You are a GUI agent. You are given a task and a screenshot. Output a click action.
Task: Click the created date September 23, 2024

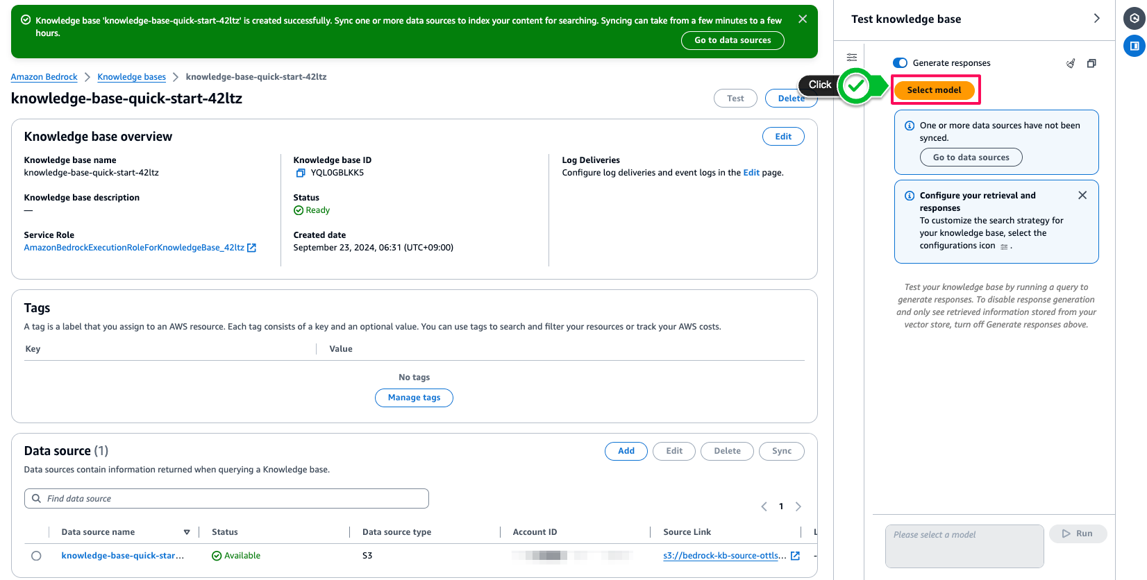click(373, 248)
